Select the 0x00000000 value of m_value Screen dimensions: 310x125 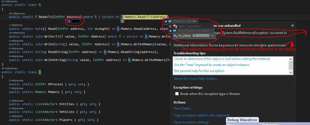pyautogui.click(x=201, y=36)
